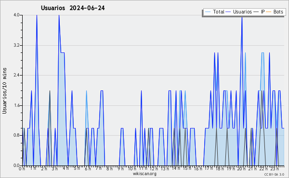Image resolution: width=289 pixels, height=178 pixels.
Task: Click the 2.4 y-axis value
Action: pyautogui.click(x=16, y=75)
